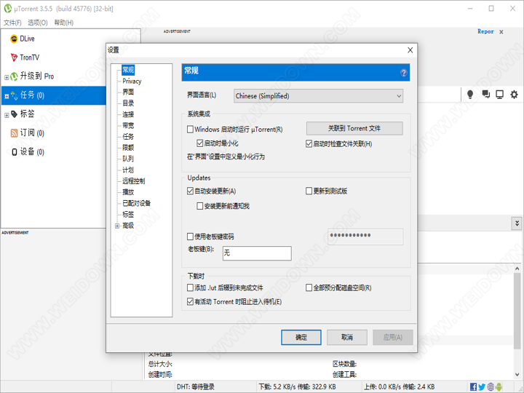Viewport: 524px width, 393px height.
Task: Select 队列 in settings tree
Action: coord(128,159)
